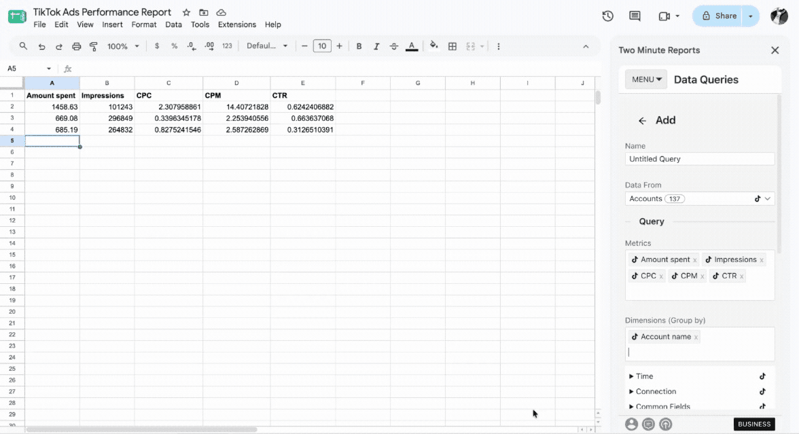
Task: Toggle italic formatting
Action: pyautogui.click(x=376, y=46)
